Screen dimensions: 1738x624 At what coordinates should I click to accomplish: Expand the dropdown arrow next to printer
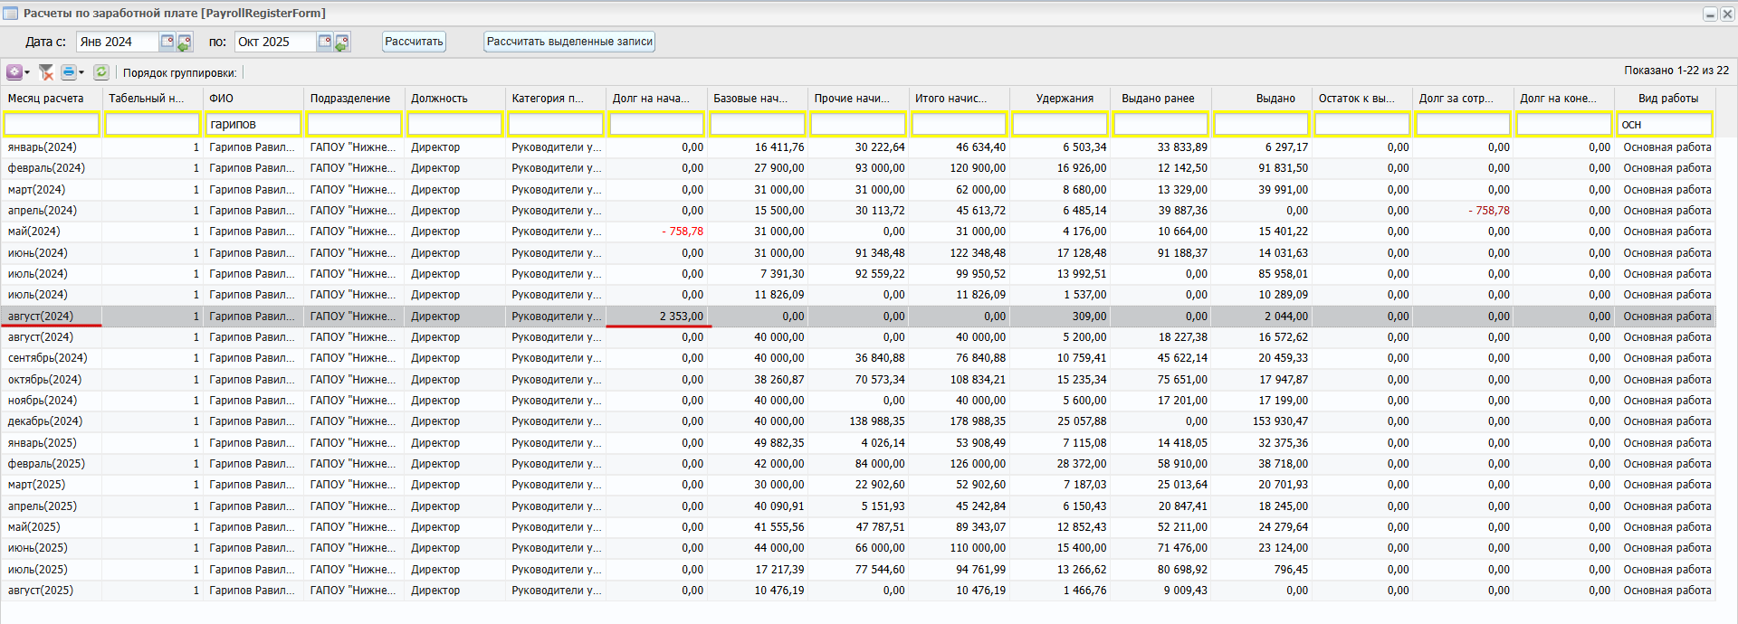[81, 72]
